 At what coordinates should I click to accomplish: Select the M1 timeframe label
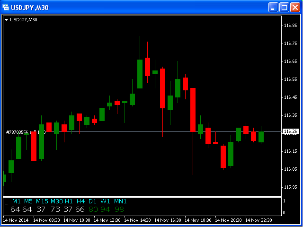pyautogui.click(x=17, y=201)
